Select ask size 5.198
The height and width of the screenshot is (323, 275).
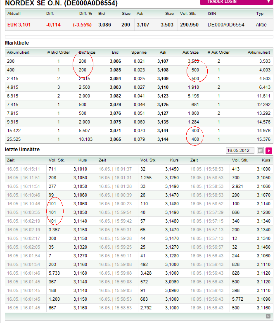193,96
